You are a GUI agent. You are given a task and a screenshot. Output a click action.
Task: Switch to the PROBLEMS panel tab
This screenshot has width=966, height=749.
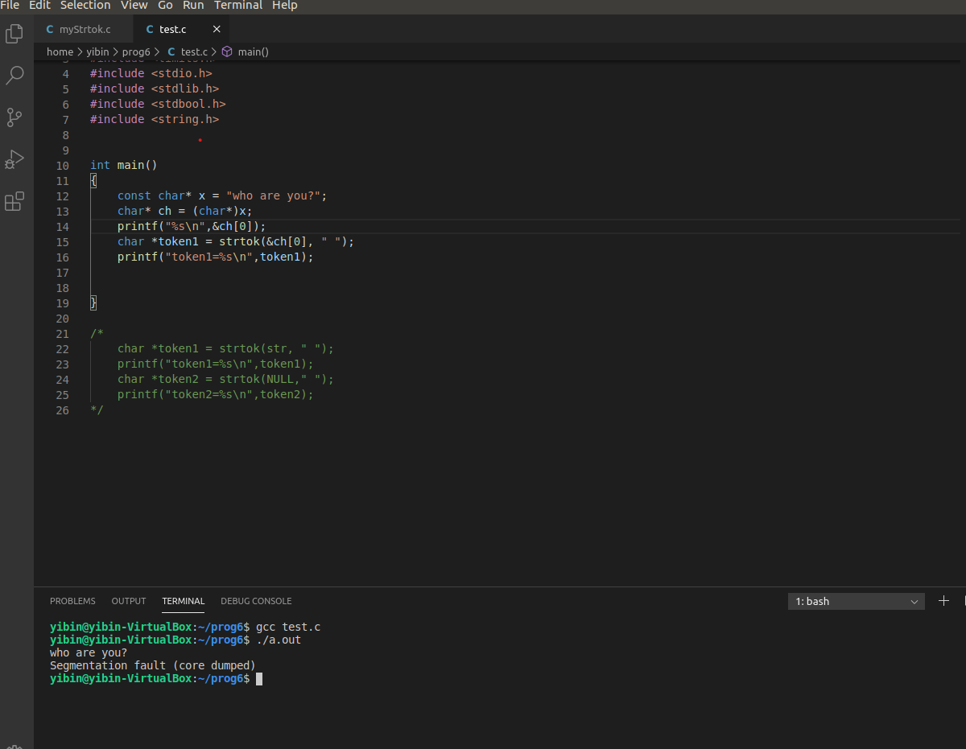72,601
